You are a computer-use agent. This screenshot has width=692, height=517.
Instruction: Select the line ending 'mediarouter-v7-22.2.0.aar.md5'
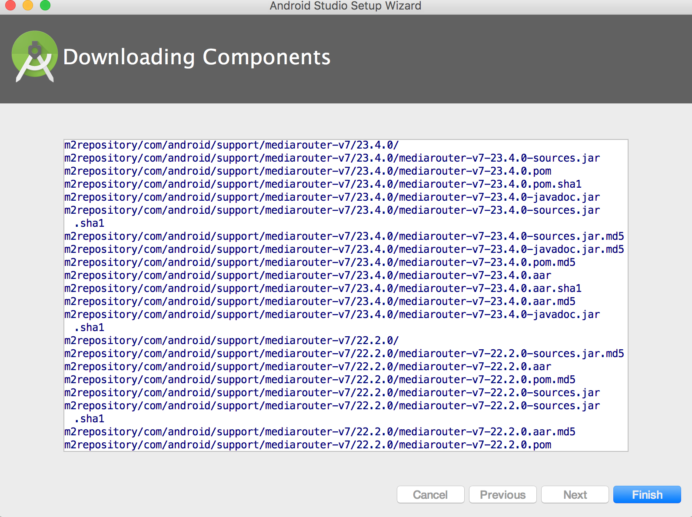pos(320,432)
